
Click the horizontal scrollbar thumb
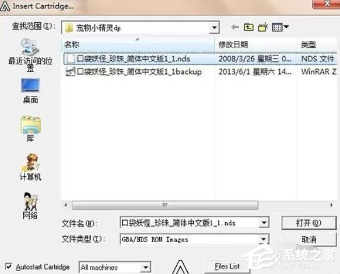click(x=165, y=205)
